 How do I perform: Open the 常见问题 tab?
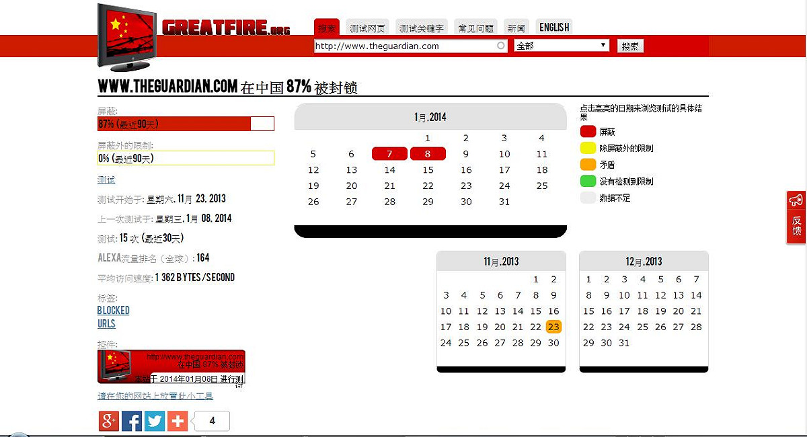475,28
